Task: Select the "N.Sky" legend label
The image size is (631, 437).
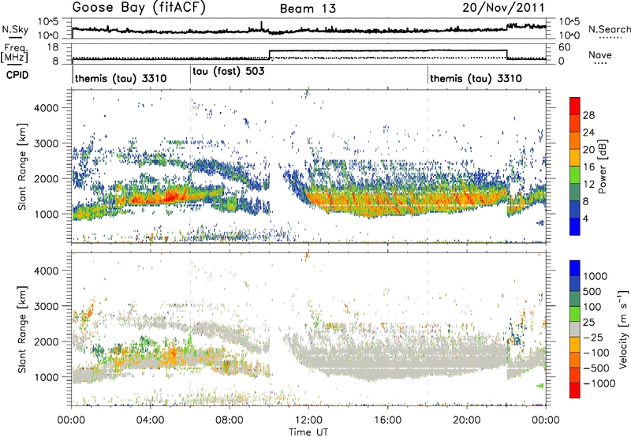Action: (x=15, y=29)
